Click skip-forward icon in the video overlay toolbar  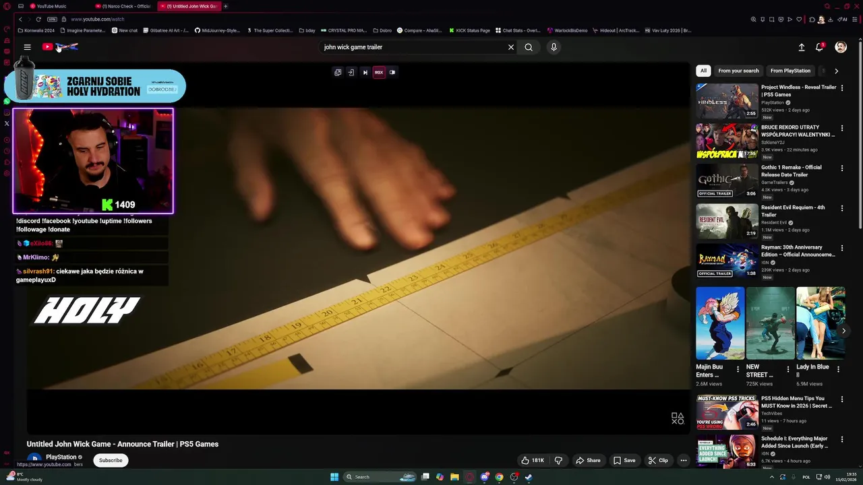coord(365,72)
